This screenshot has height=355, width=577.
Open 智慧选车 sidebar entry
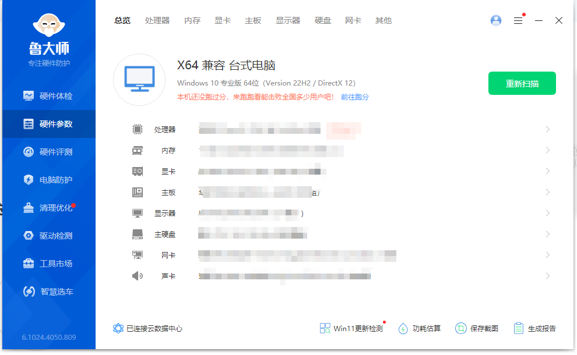coord(49,292)
